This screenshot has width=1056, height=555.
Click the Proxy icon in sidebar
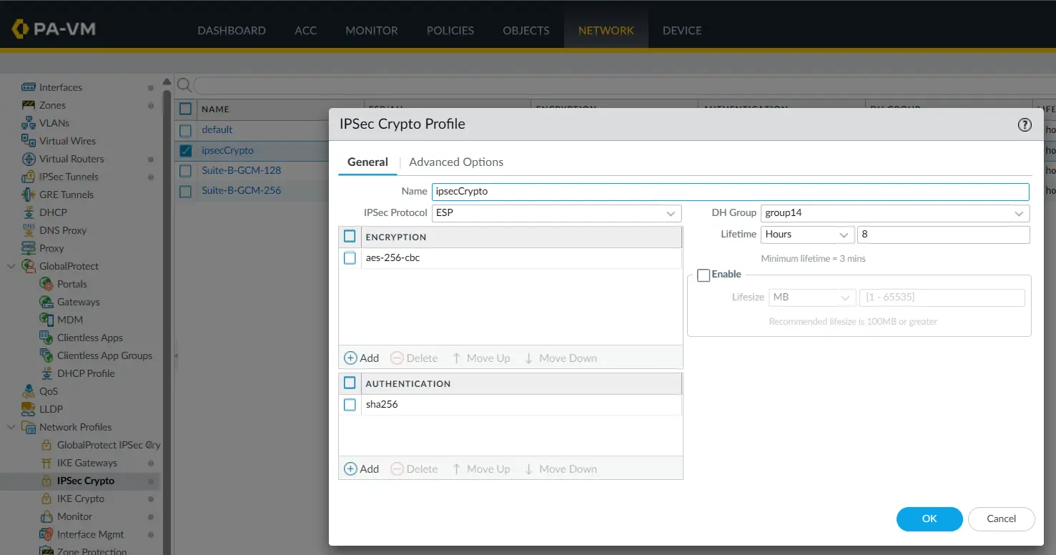point(29,248)
